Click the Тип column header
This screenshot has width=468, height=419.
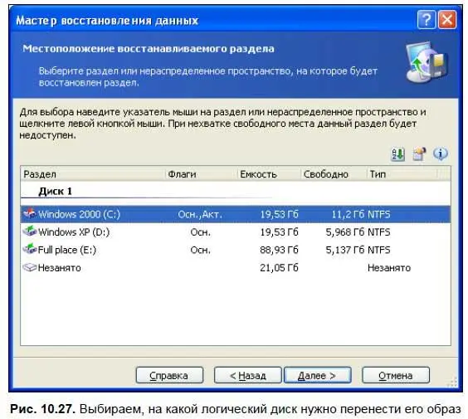tap(402, 174)
